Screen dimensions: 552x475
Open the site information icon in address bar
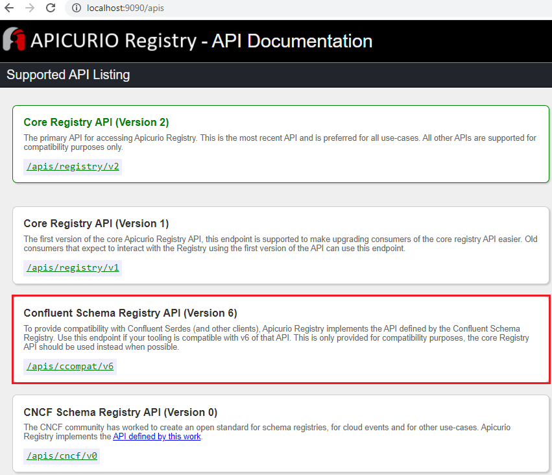coord(77,8)
